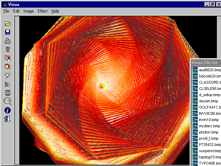This screenshot has height=166, width=221.
Task: Click the Open folder icon
Action: 8,24
